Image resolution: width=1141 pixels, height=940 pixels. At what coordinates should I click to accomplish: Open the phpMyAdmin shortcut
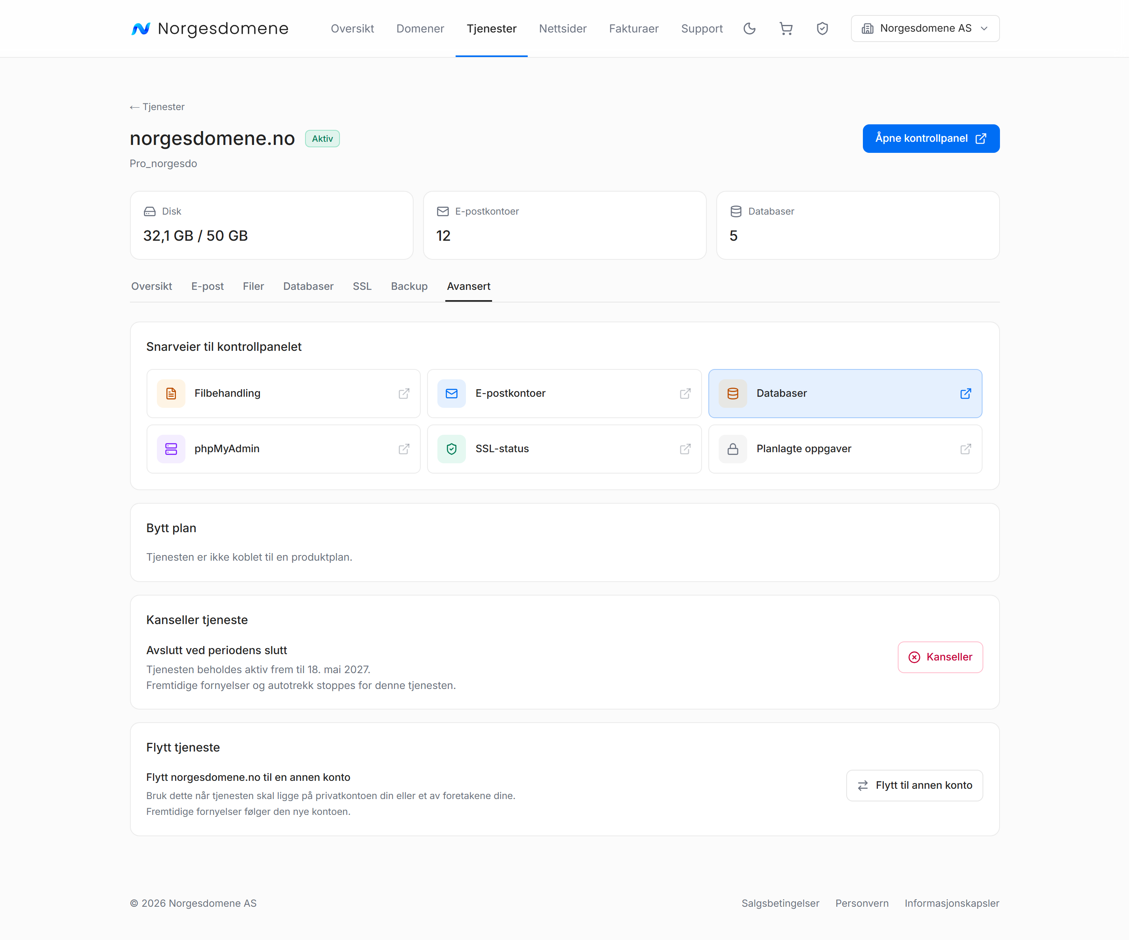click(283, 449)
